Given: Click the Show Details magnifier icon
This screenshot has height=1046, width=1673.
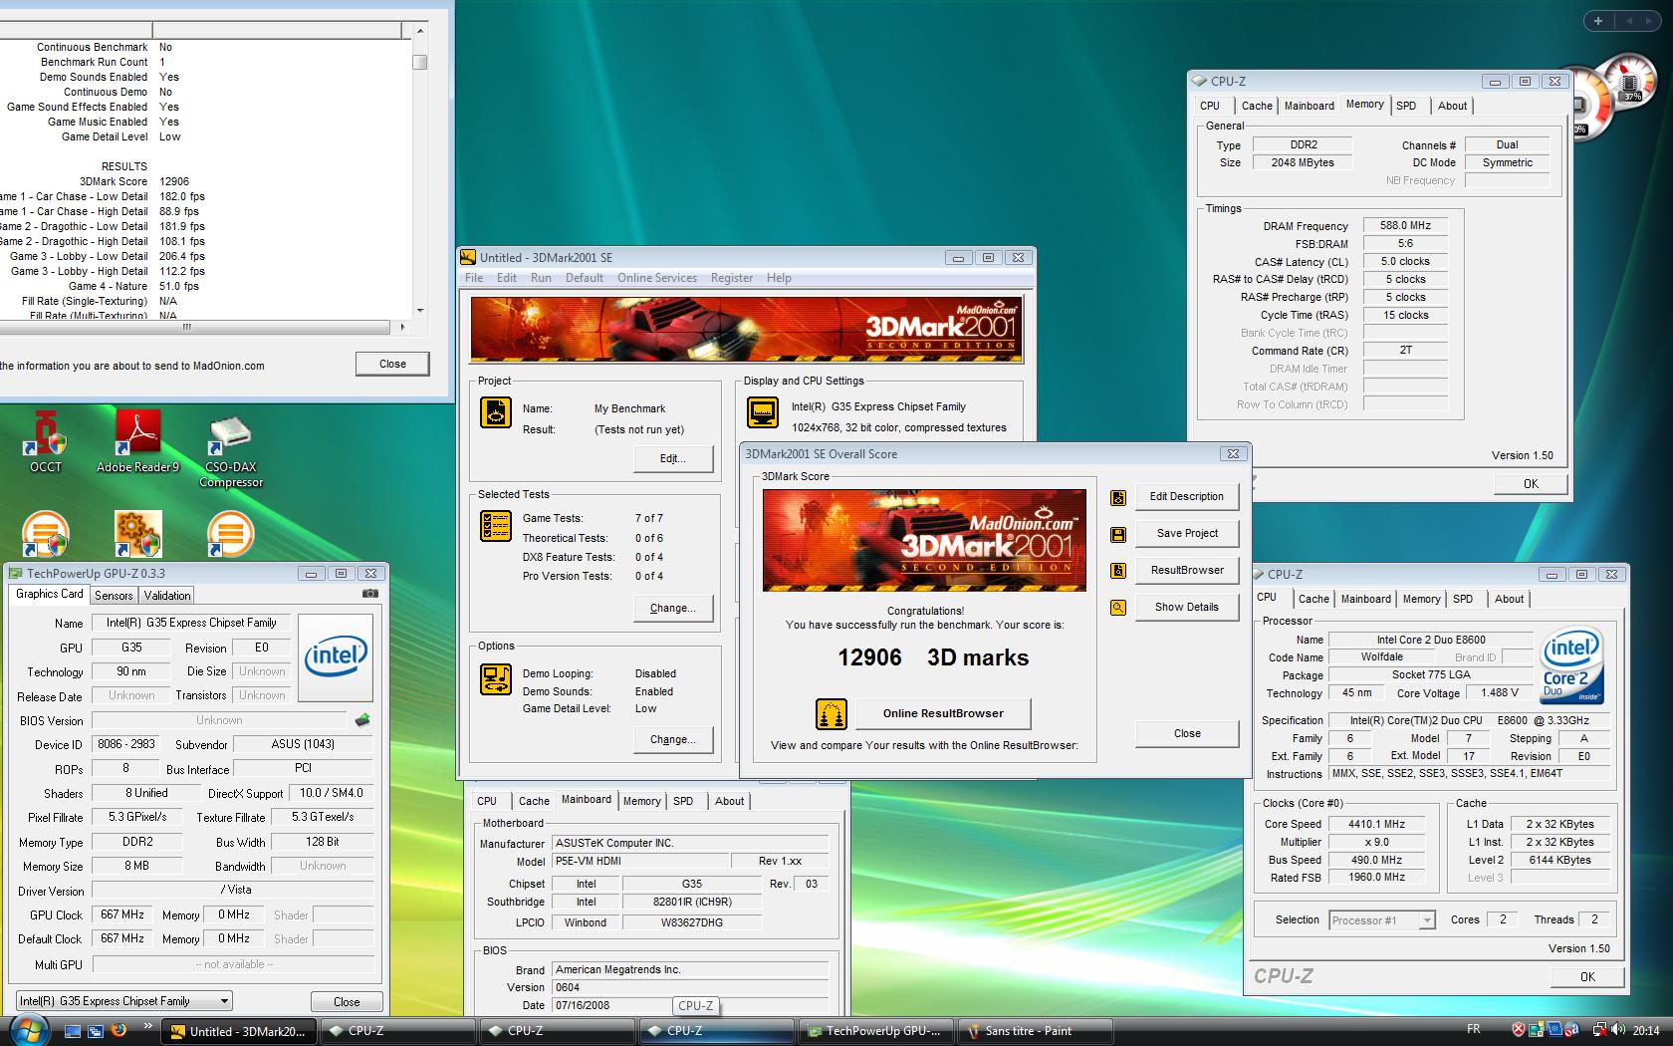Looking at the screenshot, I should tap(1118, 608).
